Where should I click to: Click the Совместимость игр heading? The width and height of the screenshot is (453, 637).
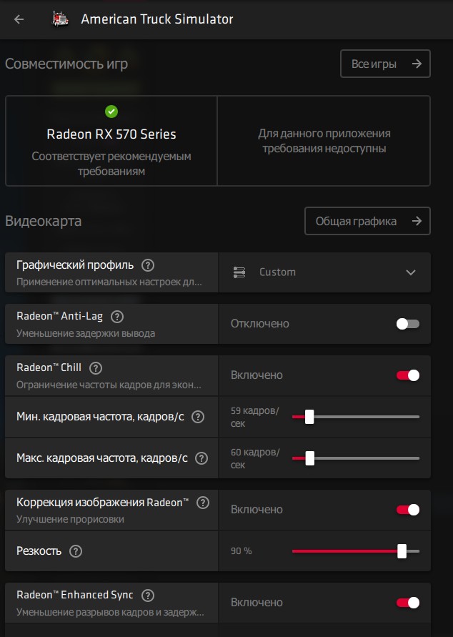tap(66, 64)
